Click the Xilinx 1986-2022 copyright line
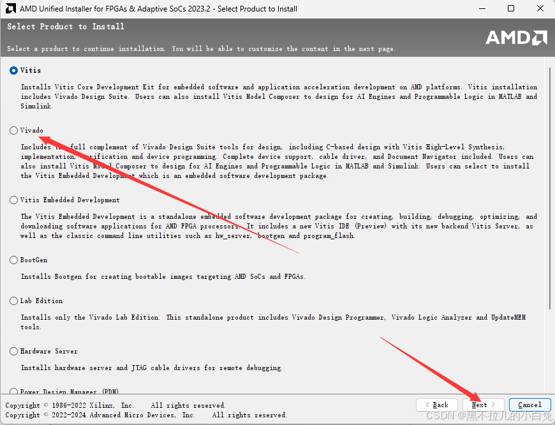555x425 pixels. (115, 405)
